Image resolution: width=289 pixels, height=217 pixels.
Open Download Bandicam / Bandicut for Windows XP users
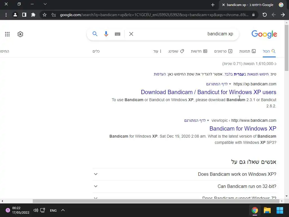coord(209,92)
